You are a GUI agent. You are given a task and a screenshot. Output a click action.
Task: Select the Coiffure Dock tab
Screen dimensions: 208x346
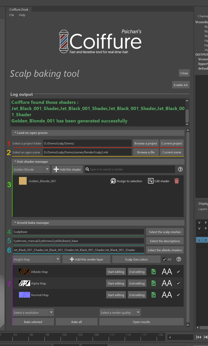click(x=19, y=9)
